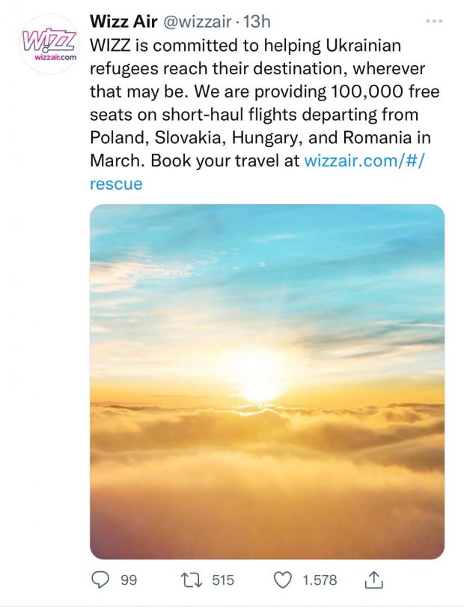Open the wizzair.com/#/ booking link
This screenshot has width=464, height=608.
360,160
